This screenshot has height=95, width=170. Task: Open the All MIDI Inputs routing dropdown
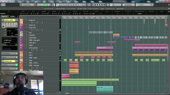click(x=10, y=40)
